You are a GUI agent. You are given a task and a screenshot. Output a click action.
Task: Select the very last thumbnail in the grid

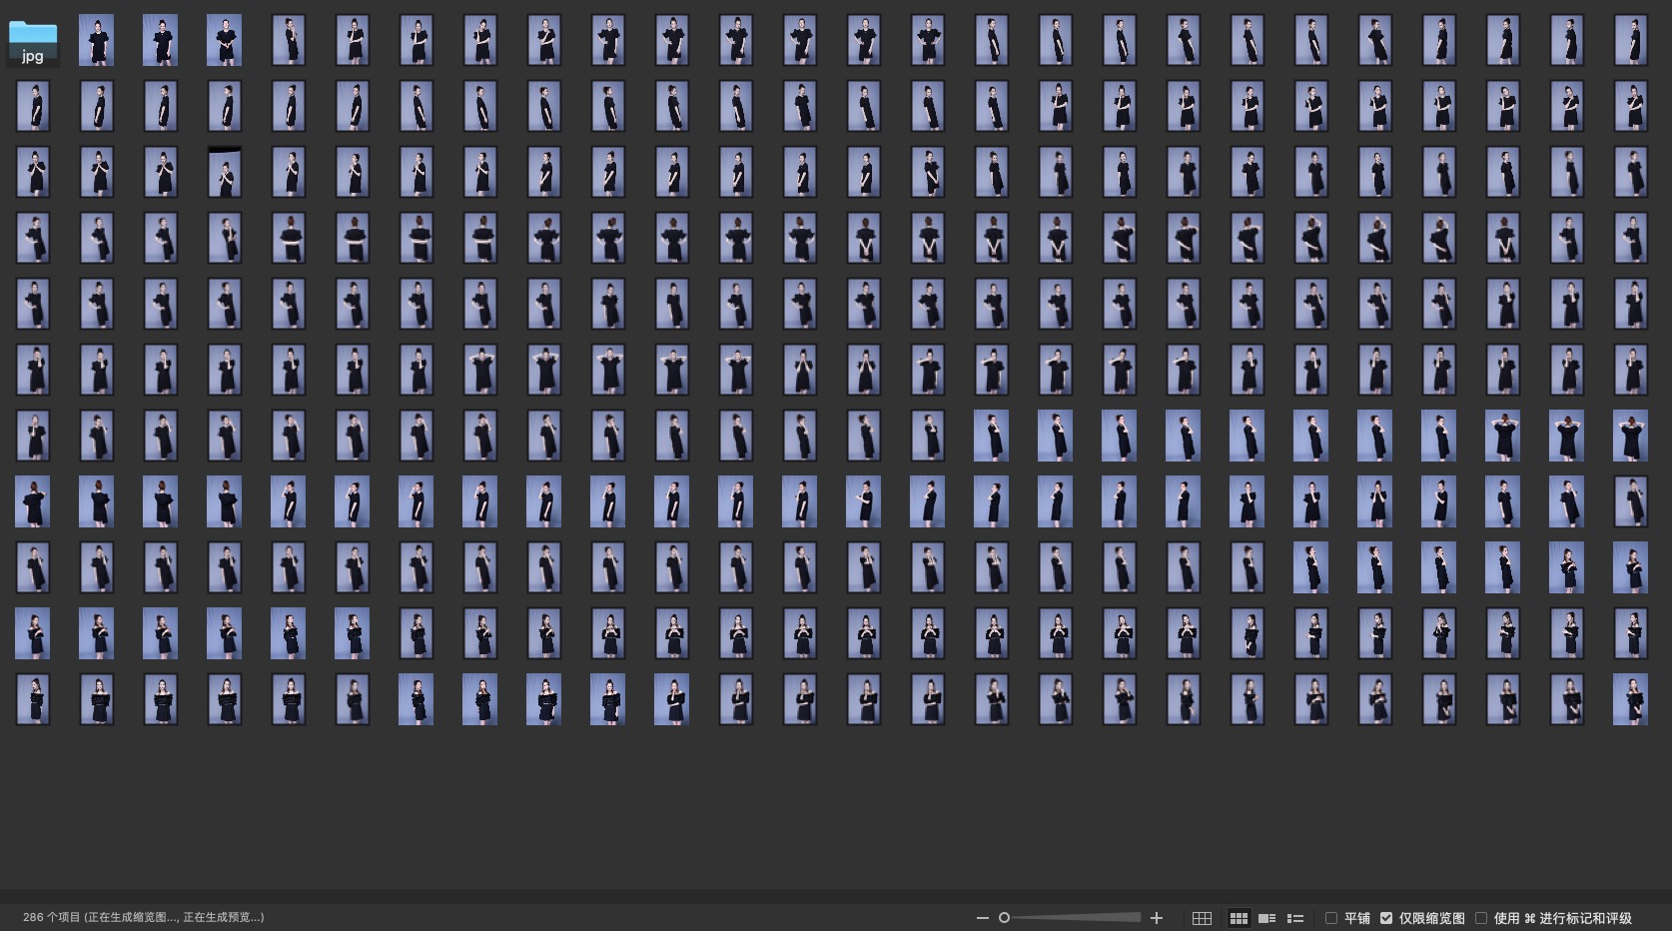[1631, 699]
